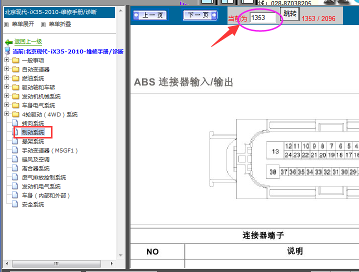Click page icon beside 安全系统

tap(15, 204)
